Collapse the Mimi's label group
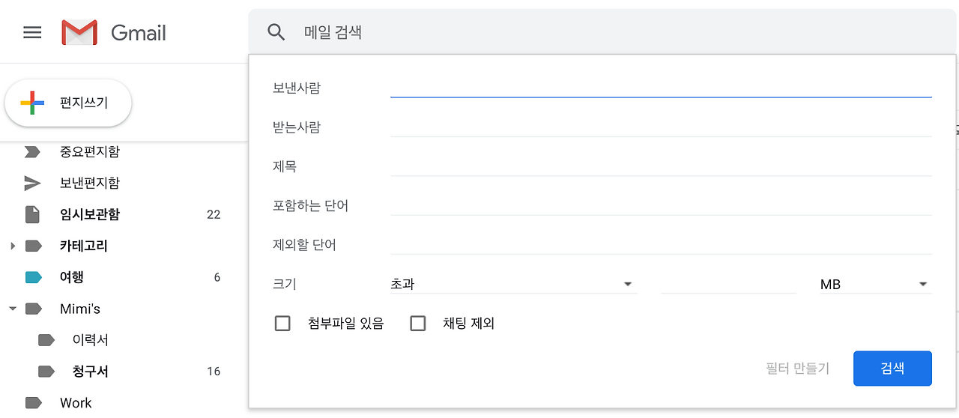The height and width of the screenshot is (418, 959). click(13, 309)
